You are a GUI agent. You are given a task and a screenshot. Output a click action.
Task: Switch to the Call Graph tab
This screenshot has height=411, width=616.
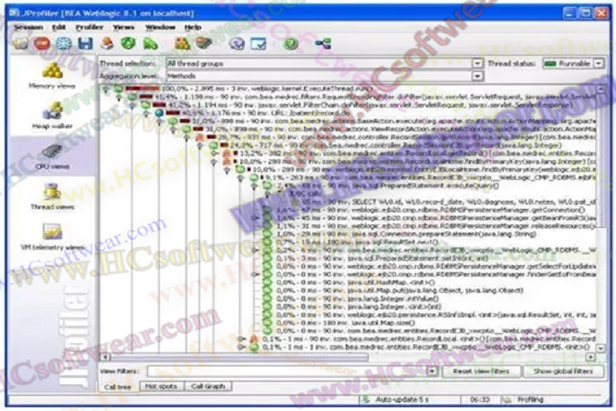coord(208,386)
